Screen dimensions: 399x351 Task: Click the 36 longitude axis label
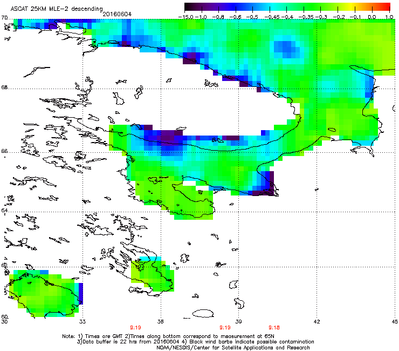pos(160,322)
